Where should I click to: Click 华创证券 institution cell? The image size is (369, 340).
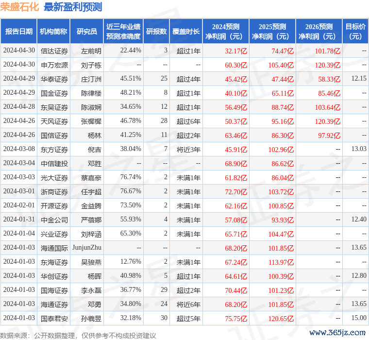tap(54, 276)
